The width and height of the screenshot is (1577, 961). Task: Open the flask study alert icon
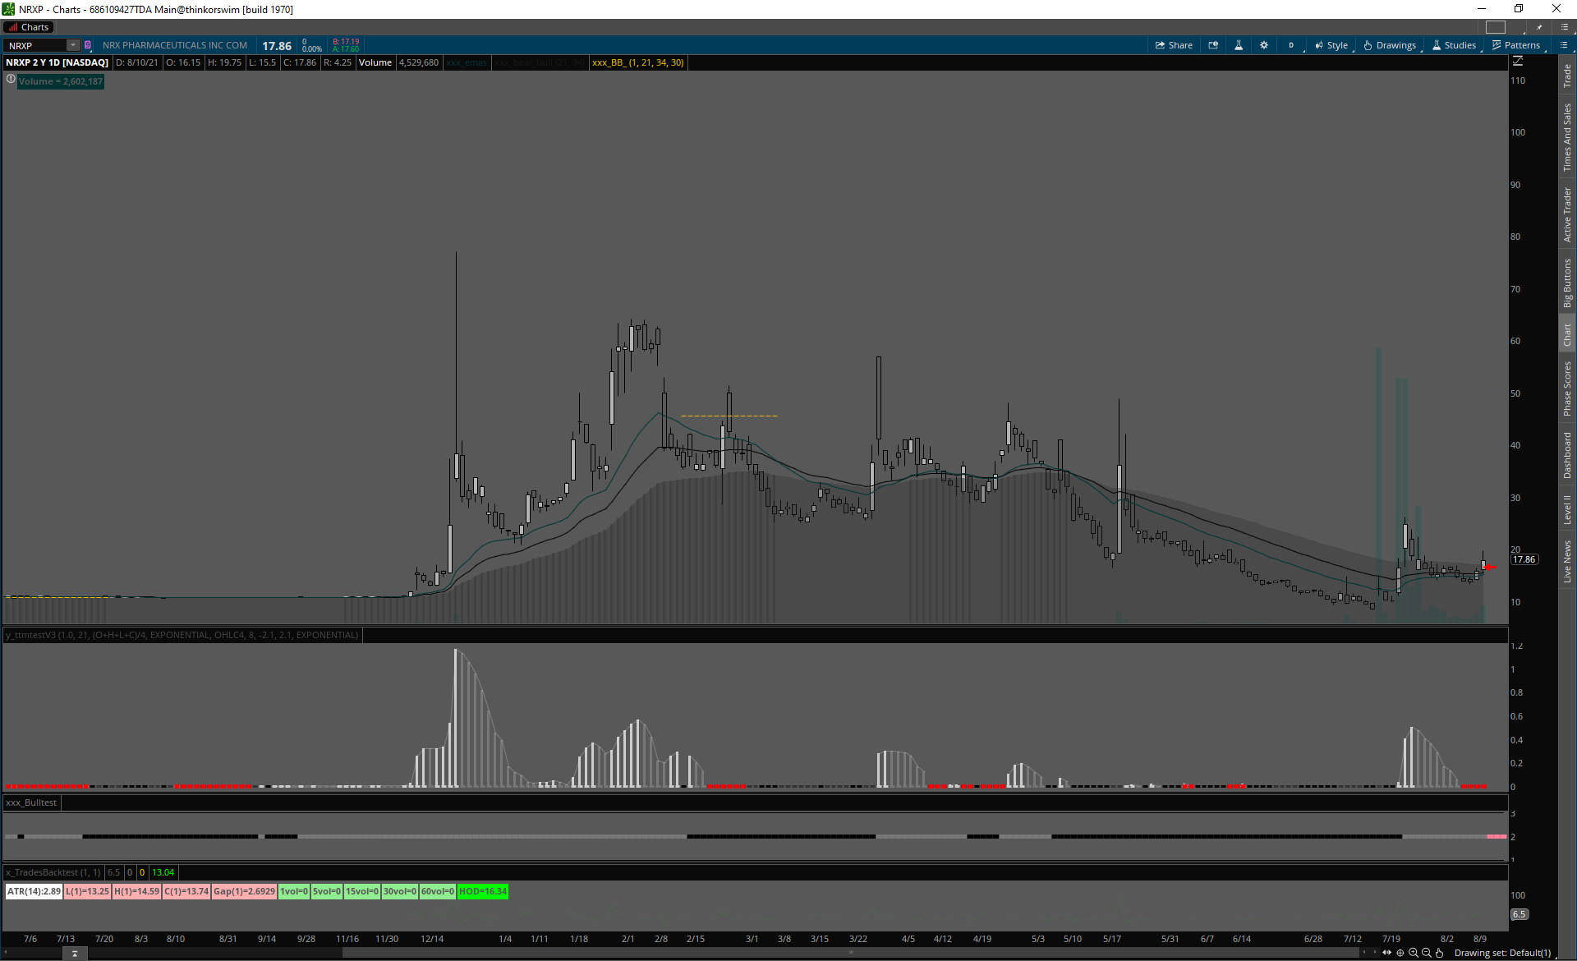[x=1239, y=45]
